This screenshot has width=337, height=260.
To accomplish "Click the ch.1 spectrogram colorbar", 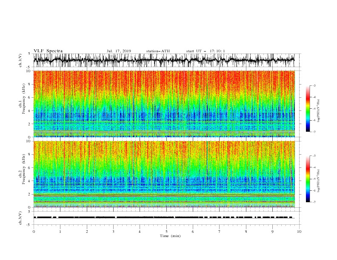I will click(308, 109).
